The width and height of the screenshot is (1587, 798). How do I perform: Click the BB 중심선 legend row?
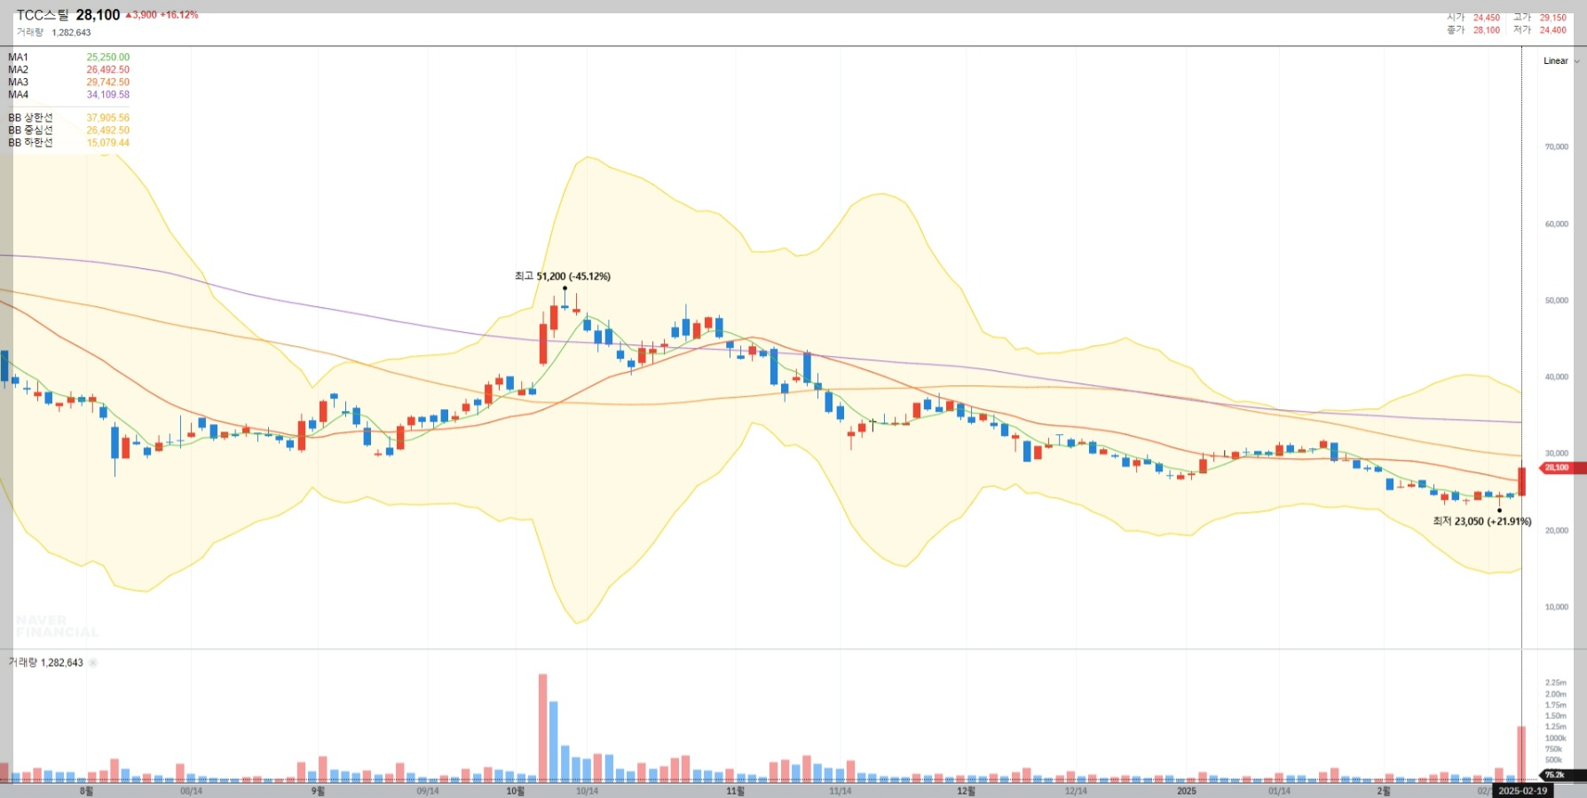68,130
